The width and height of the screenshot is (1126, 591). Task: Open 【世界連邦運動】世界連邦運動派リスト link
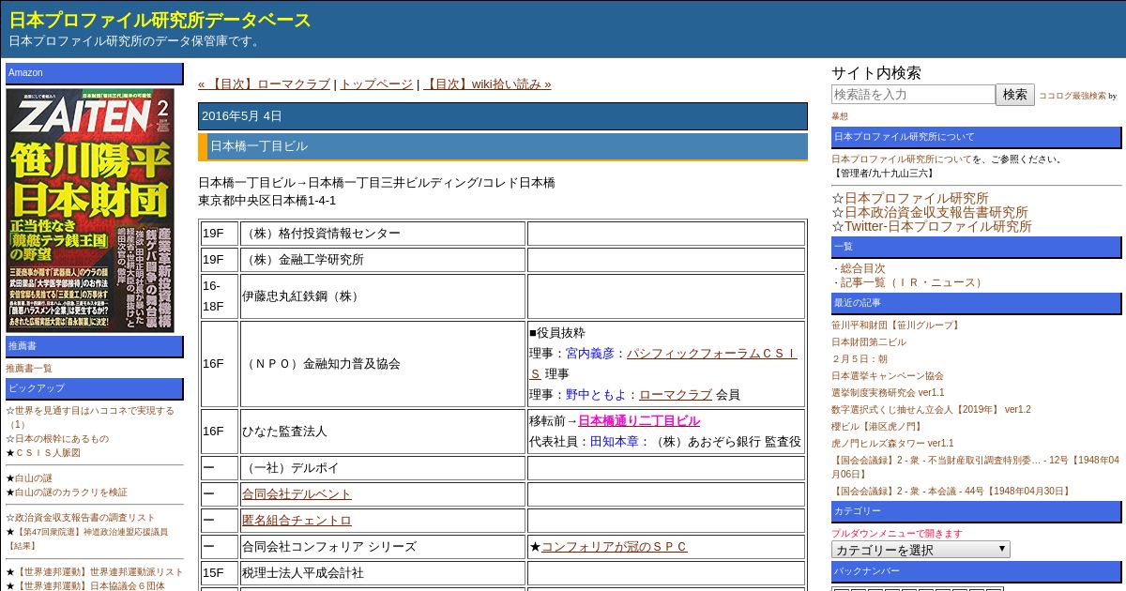point(99,572)
